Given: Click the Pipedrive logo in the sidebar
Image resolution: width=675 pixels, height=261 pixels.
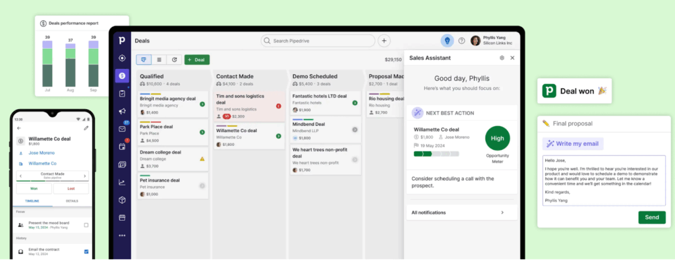Looking at the screenshot, I should [122, 40].
